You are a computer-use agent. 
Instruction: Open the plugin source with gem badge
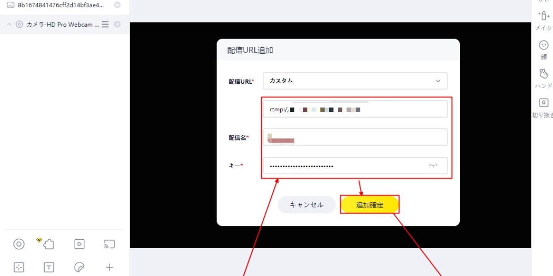48,244
